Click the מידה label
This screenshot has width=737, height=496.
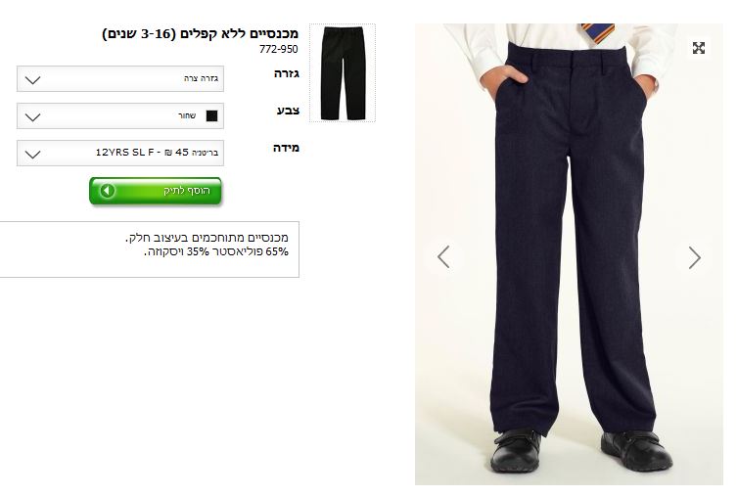point(286,148)
